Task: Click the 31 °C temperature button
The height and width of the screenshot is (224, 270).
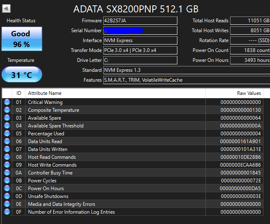Action: click(x=22, y=74)
